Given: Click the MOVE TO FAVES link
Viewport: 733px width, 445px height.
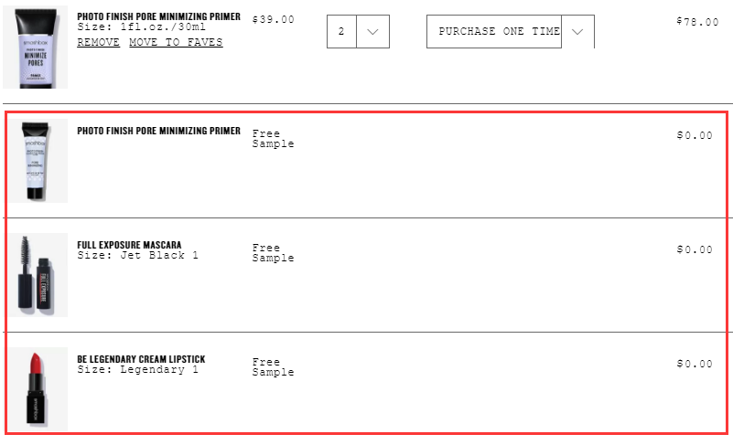Looking at the screenshot, I should [176, 42].
